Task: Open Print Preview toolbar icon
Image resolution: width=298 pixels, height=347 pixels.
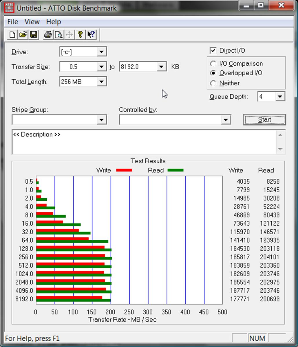Action: click(59, 35)
